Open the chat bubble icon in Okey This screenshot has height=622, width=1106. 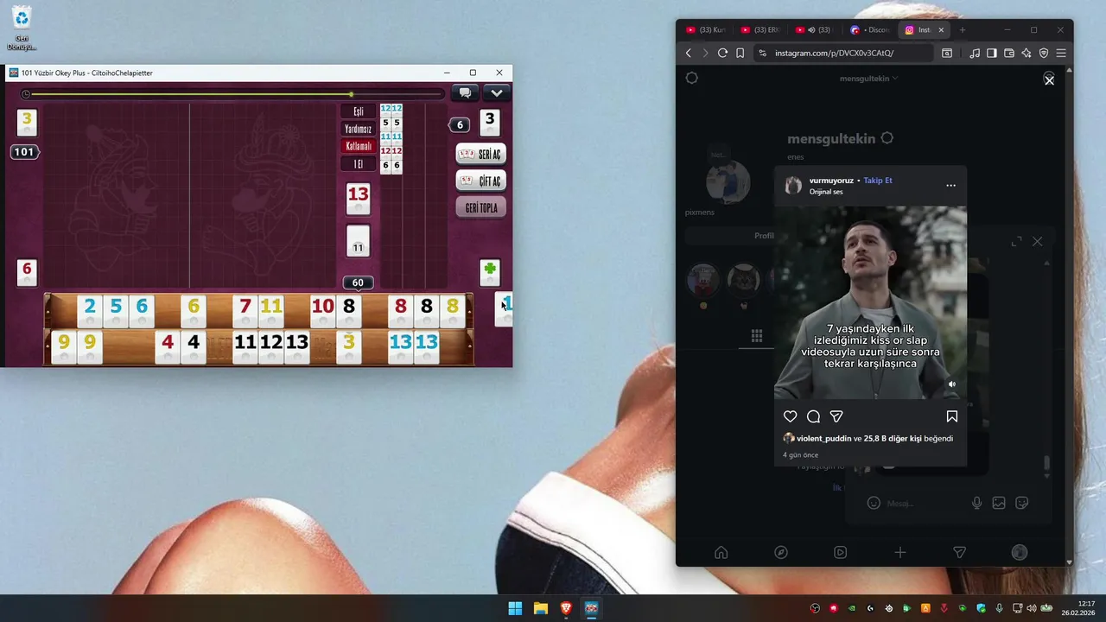point(465,93)
